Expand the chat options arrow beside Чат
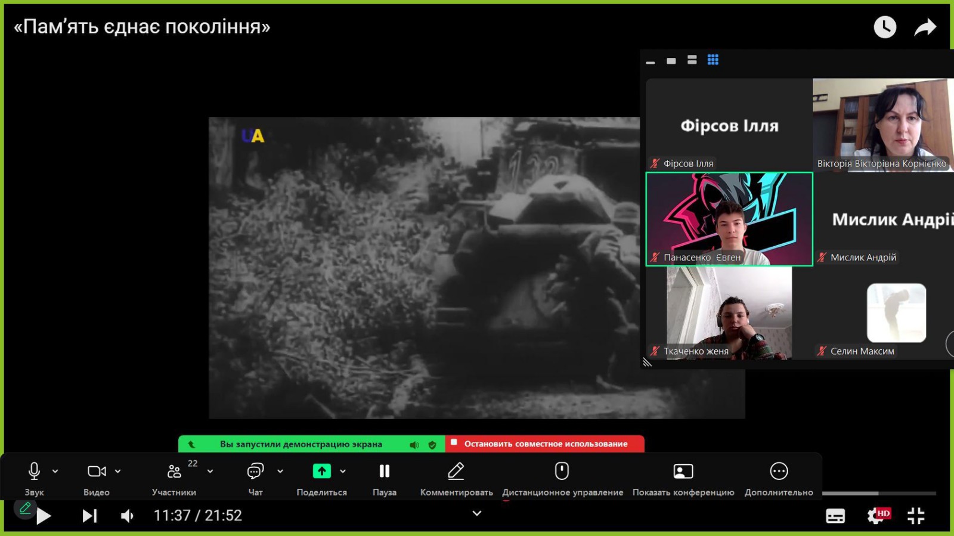 tap(280, 471)
